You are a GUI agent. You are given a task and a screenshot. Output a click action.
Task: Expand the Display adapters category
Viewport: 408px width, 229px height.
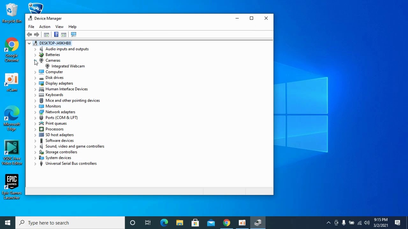pyautogui.click(x=35, y=83)
